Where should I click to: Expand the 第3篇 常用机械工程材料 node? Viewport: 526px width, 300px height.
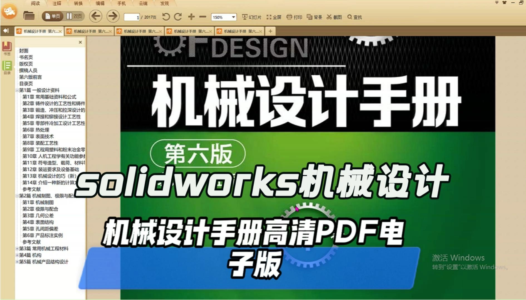pos(17,249)
